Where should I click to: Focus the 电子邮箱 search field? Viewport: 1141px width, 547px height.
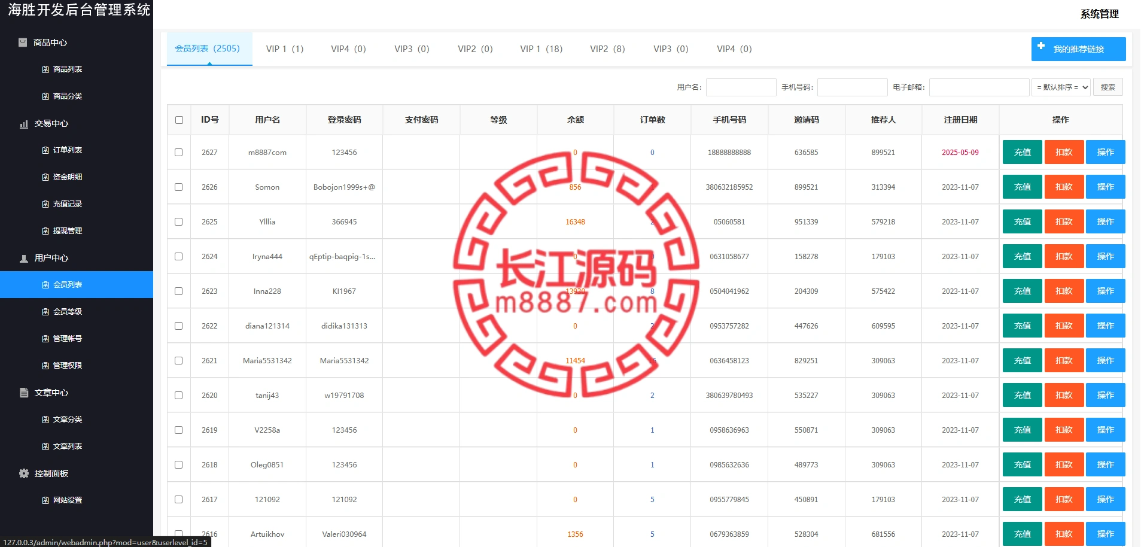tap(979, 87)
